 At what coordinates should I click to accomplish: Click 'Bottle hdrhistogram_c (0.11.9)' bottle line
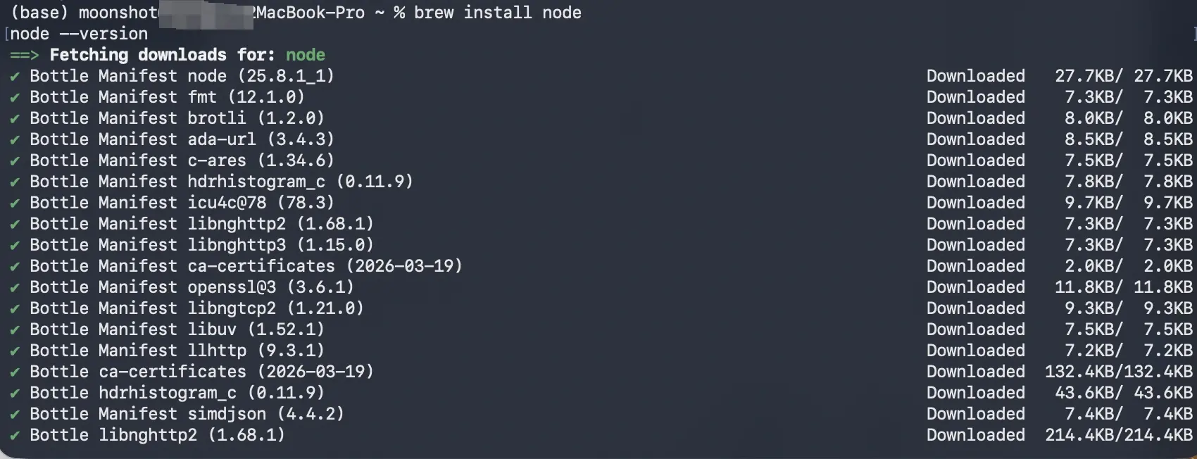point(177,393)
